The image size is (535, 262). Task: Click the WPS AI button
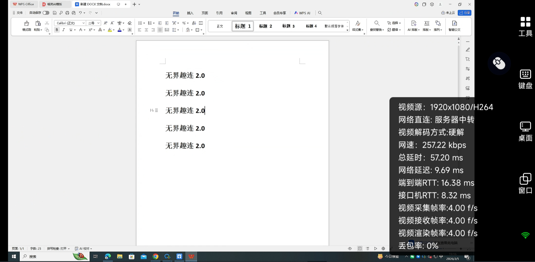coord(302,13)
